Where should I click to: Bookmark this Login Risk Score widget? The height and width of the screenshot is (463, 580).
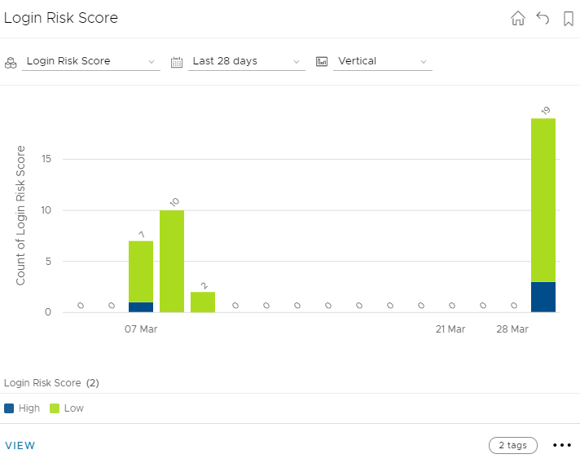[x=569, y=19]
